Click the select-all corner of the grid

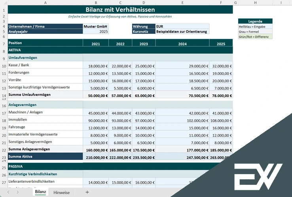4,3
